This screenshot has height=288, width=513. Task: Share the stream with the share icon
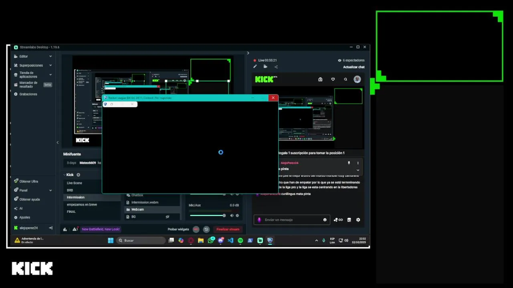[x=276, y=67]
